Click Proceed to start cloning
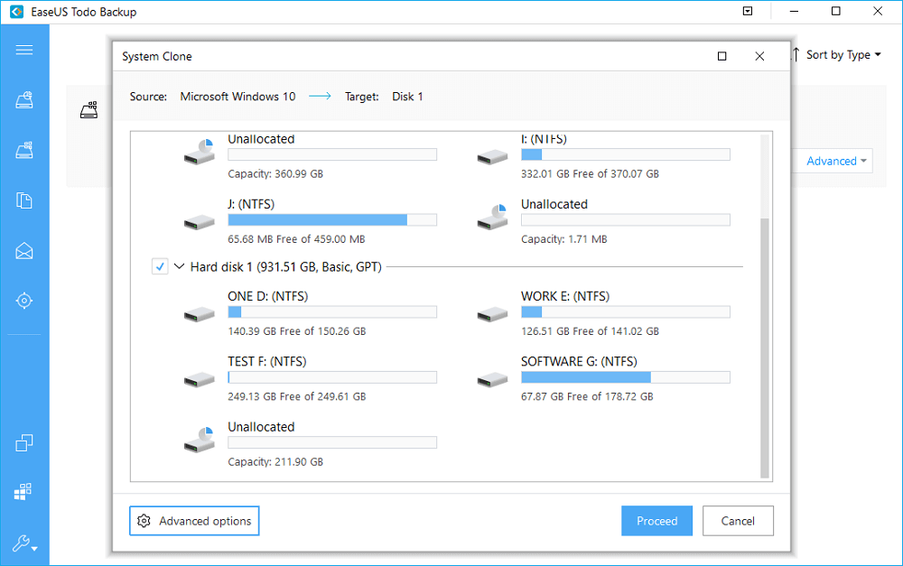Viewport: 903px width, 566px height. click(x=656, y=521)
